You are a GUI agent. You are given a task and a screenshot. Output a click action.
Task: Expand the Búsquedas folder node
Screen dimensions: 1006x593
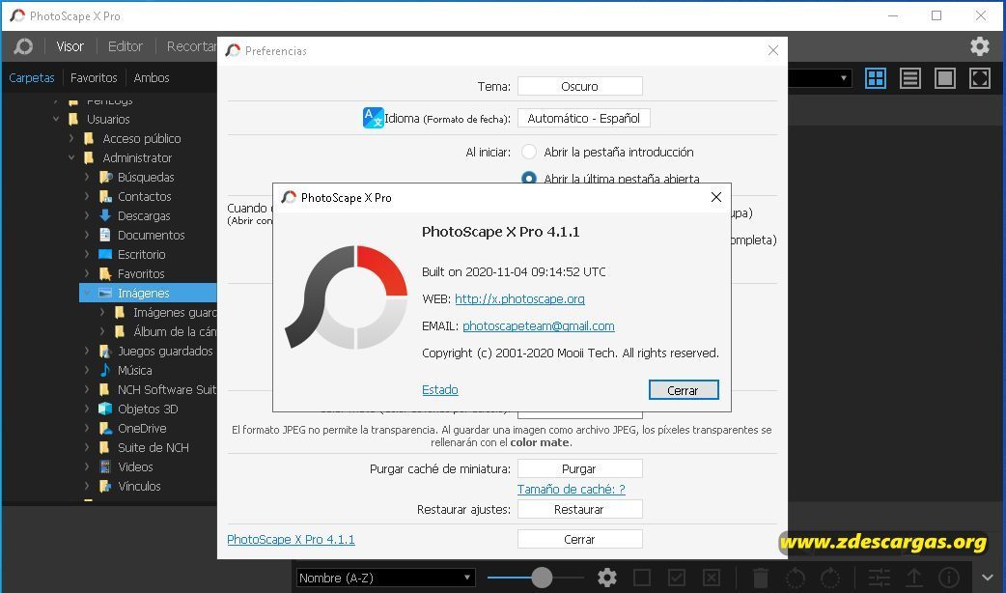click(87, 177)
